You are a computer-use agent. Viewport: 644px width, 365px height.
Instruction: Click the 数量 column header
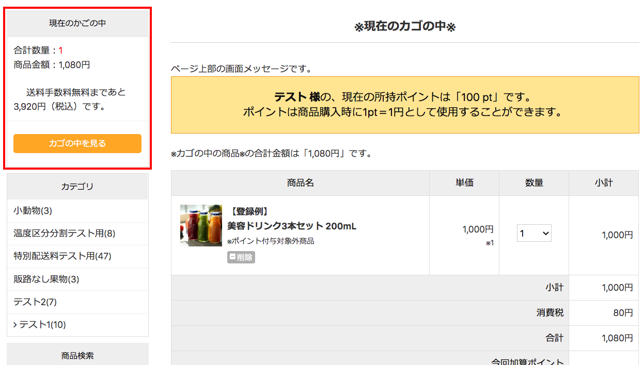click(x=534, y=182)
